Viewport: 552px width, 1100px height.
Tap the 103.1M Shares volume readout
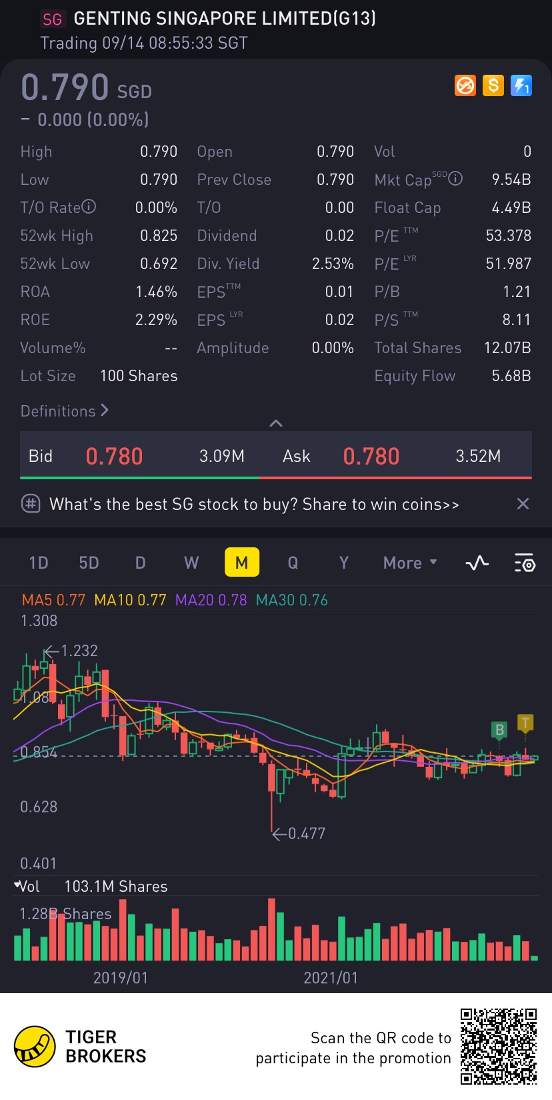(x=116, y=886)
